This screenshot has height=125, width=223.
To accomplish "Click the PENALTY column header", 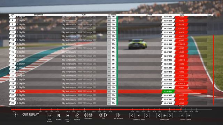I will pyautogui.click(x=210, y=15).
